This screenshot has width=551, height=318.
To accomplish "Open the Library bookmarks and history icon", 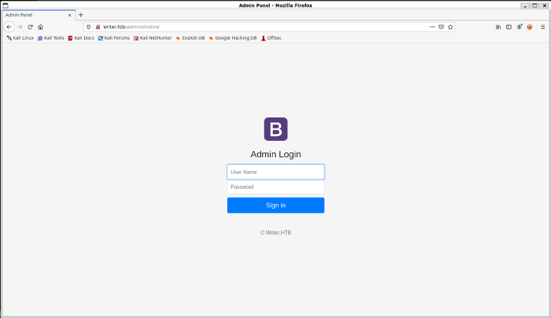I will tap(499, 27).
